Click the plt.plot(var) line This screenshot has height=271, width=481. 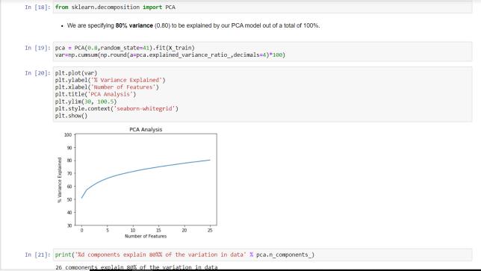coord(76,73)
